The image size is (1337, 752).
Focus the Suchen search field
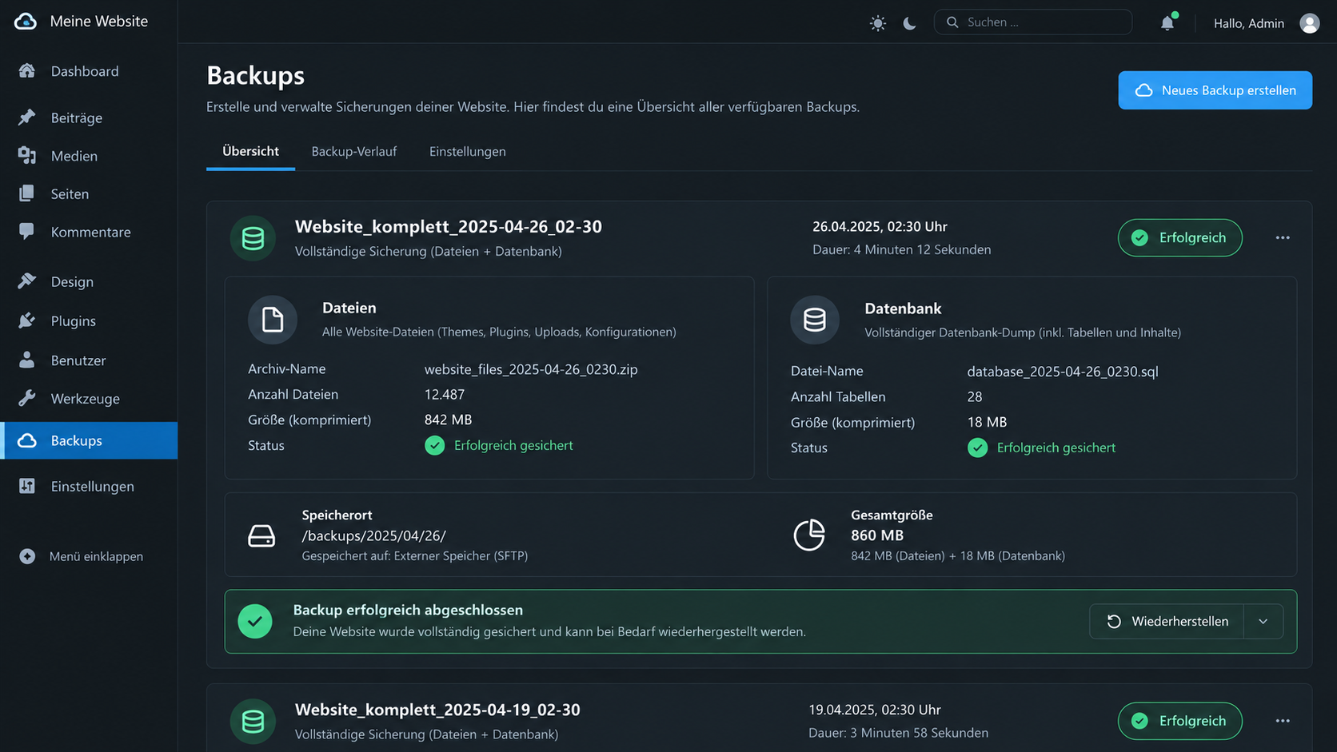(x=1033, y=22)
